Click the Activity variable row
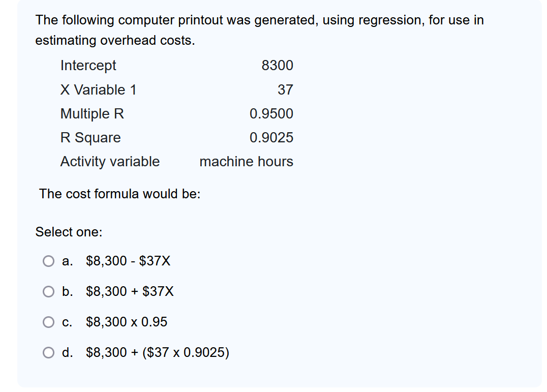The image size is (547, 392). pyautogui.click(x=110, y=162)
